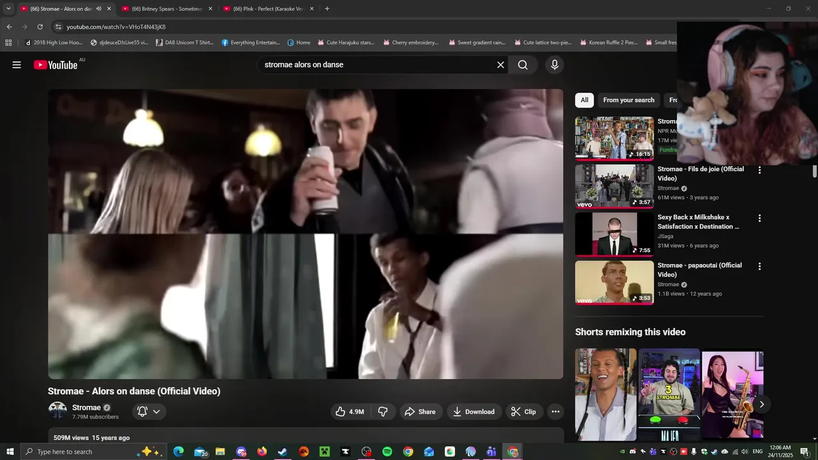Screen dimensions: 818x460
Task: Open the '3 STROMAE' Short thumbnail
Action: coord(669,394)
